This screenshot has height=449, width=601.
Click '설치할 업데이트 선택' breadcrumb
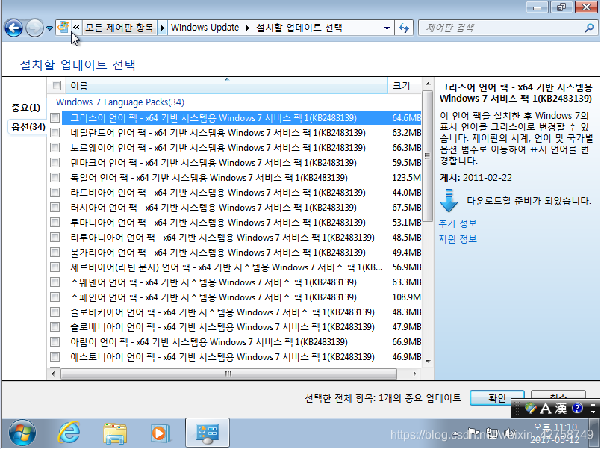point(299,28)
